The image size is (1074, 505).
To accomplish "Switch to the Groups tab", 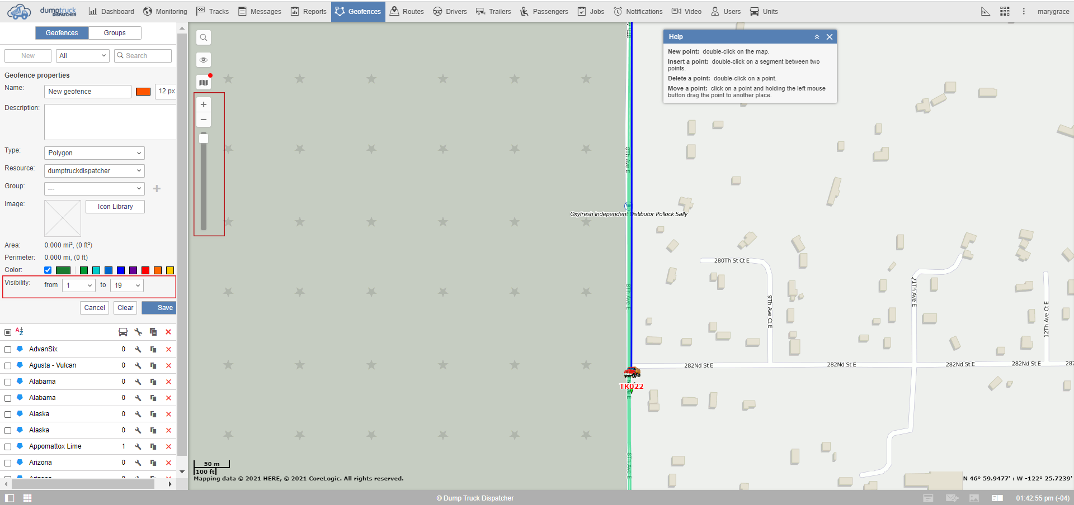I will (115, 33).
